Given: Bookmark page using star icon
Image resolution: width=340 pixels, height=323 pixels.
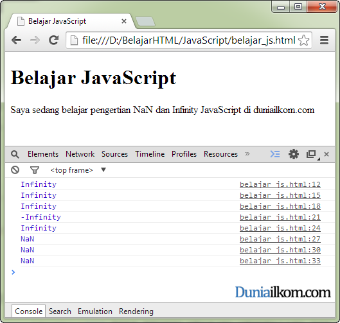Looking at the screenshot, I should pos(303,40).
